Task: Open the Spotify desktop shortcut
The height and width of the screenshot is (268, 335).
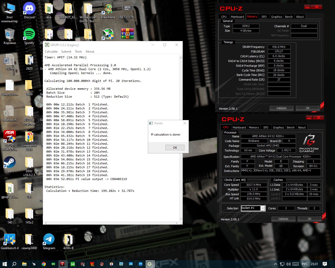Action: pyautogui.click(x=29, y=36)
